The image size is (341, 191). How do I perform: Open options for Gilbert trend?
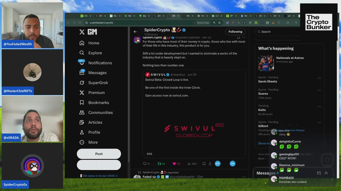point(319,123)
